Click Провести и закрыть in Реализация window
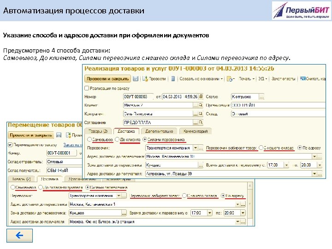The height and width of the screenshot is (249, 332). pos(107,79)
